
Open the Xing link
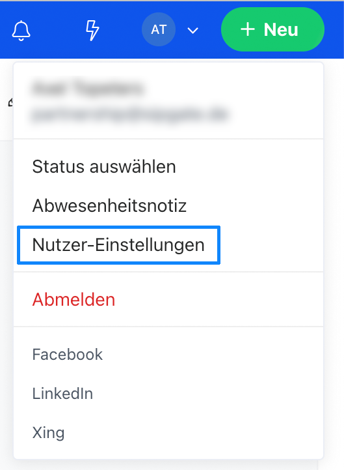pyautogui.click(x=48, y=433)
